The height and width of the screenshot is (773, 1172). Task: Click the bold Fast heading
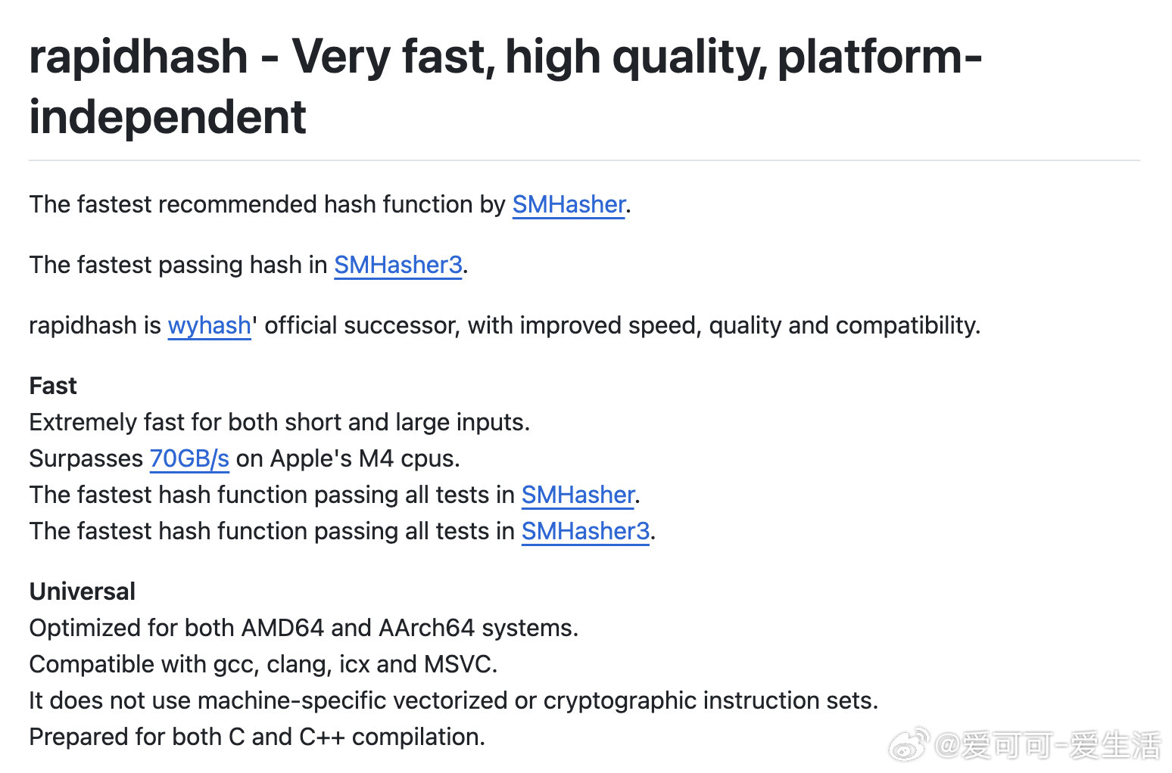click(53, 386)
